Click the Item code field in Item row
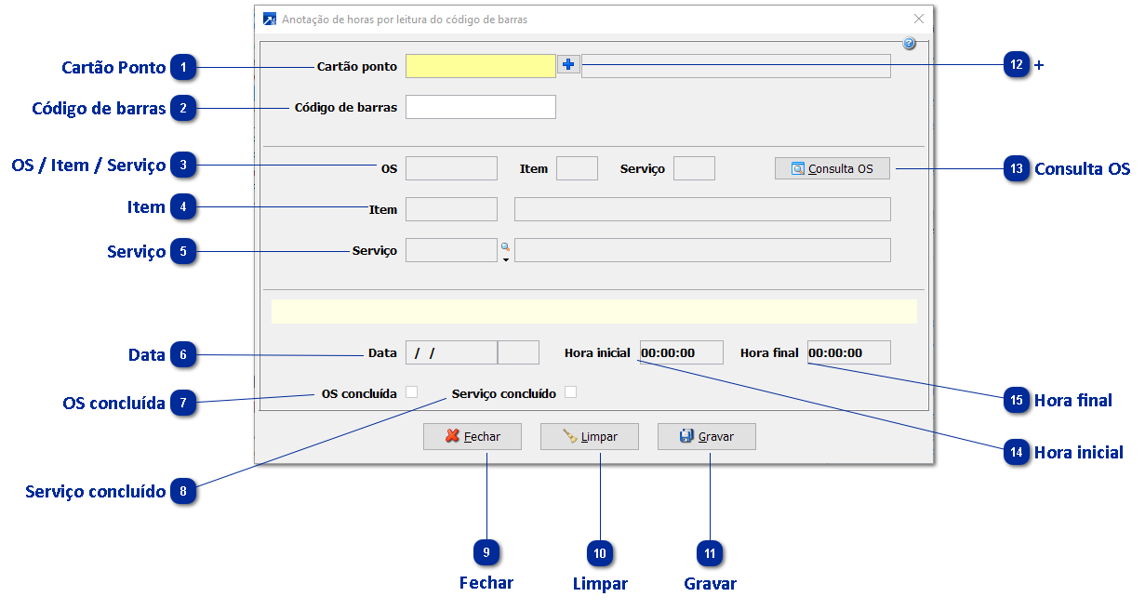Viewport: 1145px width, 610px height. (x=452, y=209)
